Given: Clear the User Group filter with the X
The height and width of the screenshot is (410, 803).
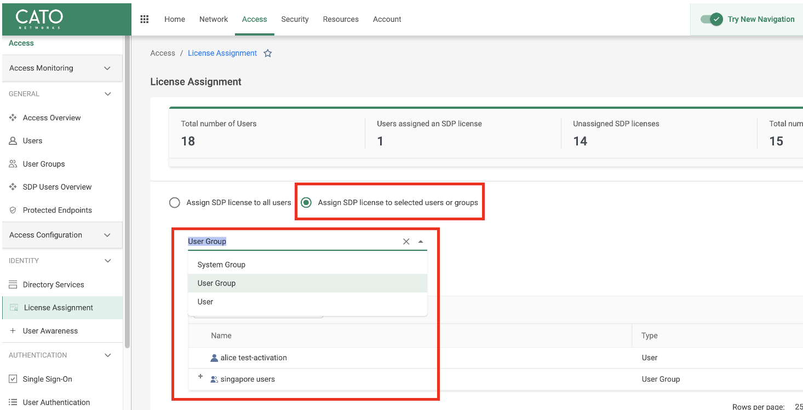Looking at the screenshot, I should click(x=406, y=241).
